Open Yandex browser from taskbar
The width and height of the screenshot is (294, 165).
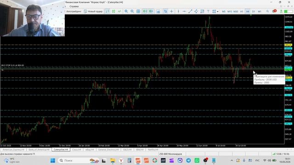(121, 160)
